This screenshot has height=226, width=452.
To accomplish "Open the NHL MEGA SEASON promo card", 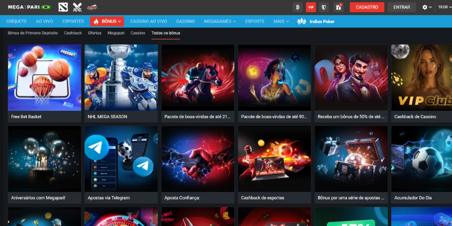I will point(120,78).
